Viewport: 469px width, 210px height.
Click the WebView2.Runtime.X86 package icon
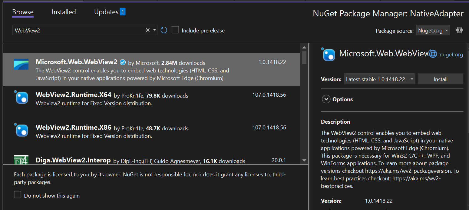21,130
